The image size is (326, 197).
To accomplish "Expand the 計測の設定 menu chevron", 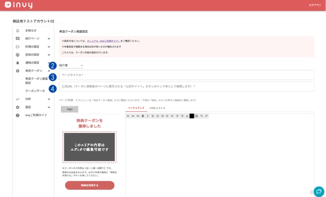I will tap(49, 46).
